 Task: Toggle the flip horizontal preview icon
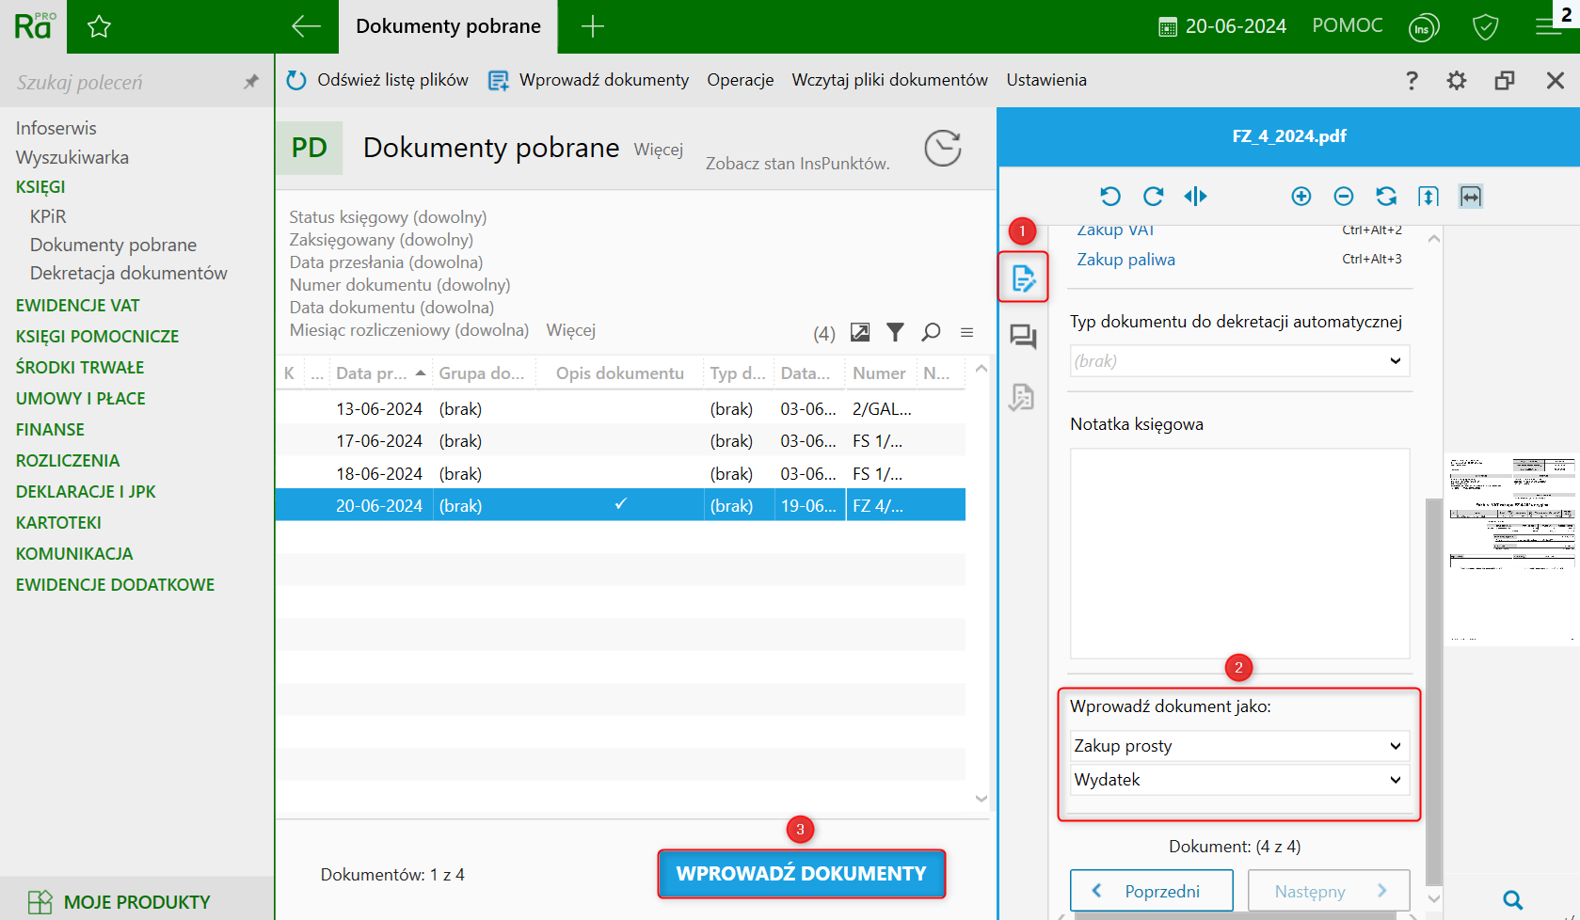1195,196
